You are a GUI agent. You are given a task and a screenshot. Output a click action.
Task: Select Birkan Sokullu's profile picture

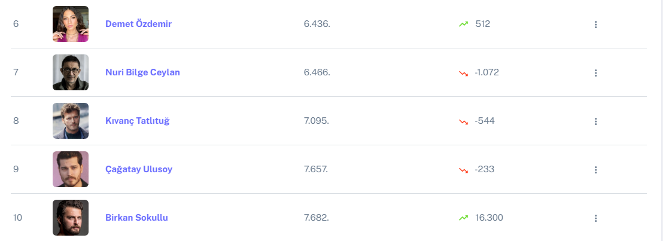(71, 218)
